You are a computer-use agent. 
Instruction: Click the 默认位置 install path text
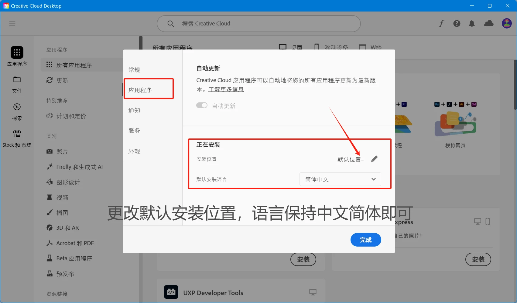coord(351,159)
